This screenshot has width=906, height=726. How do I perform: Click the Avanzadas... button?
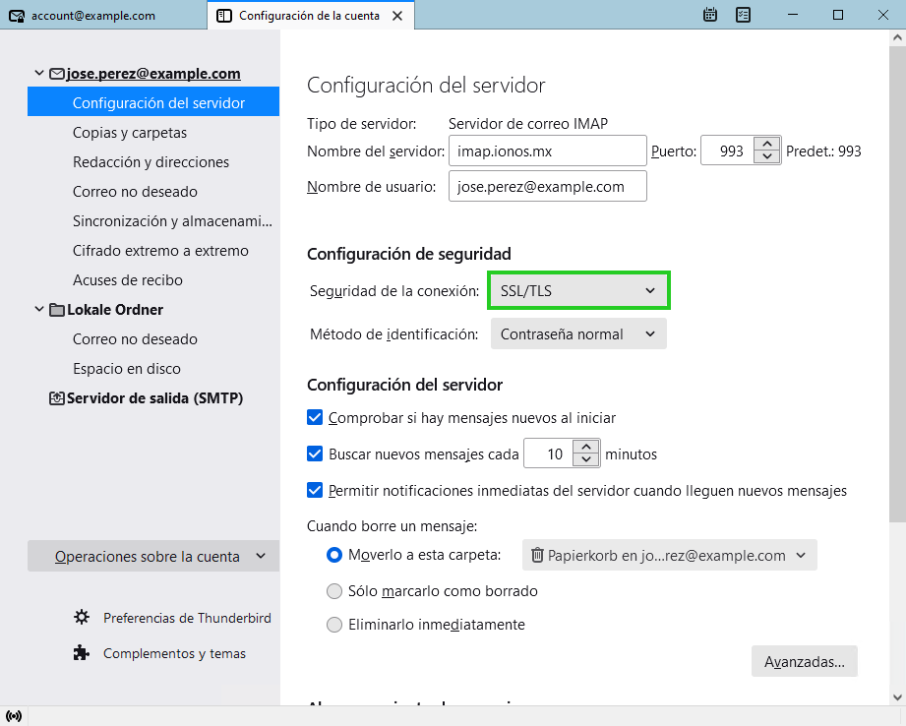[805, 661]
